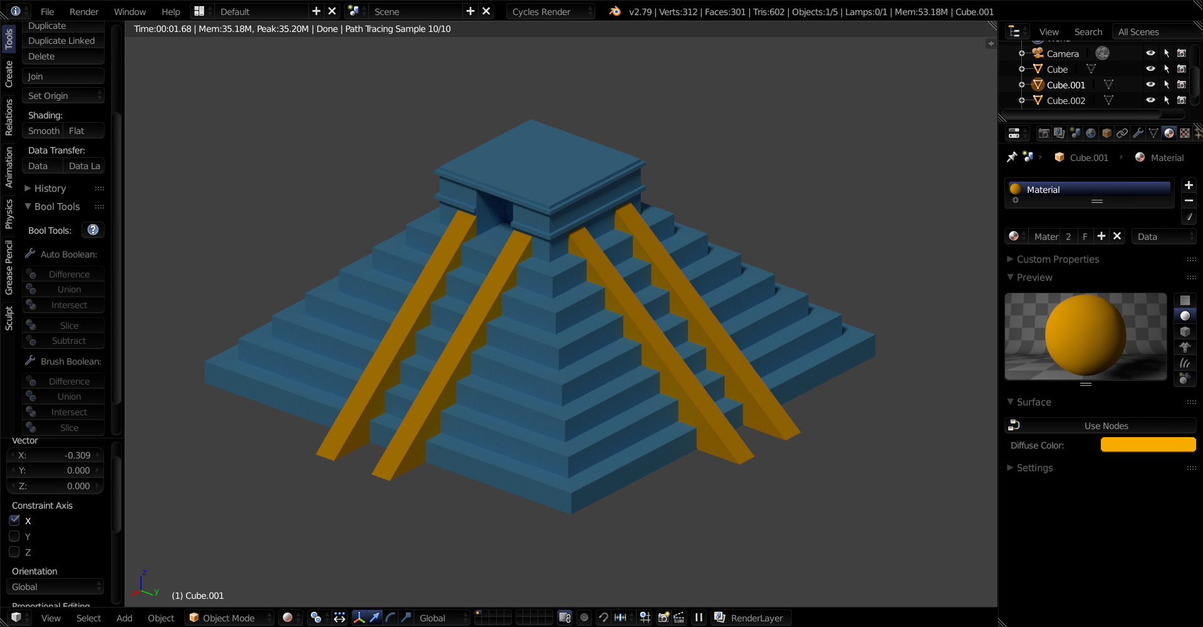Image resolution: width=1203 pixels, height=627 pixels.
Task: Render OpenGL image with camera icon
Action: (664, 618)
